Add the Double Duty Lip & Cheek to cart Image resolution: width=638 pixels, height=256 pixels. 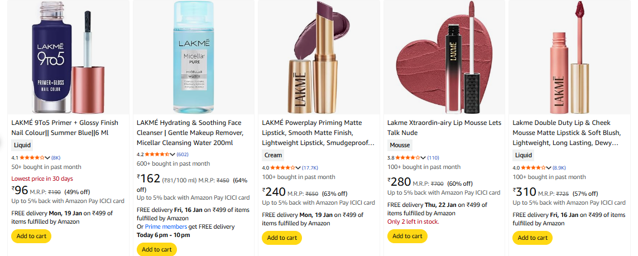533,238
